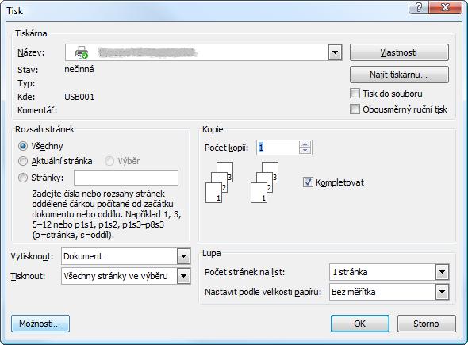Select Aktuální stránka radio option
This screenshot has width=468, height=345.
click(23, 161)
